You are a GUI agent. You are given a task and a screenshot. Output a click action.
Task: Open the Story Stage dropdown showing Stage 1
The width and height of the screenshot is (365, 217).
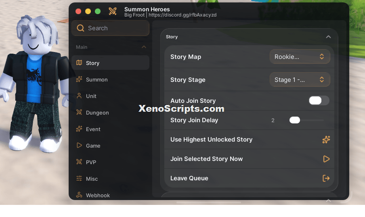click(x=300, y=79)
